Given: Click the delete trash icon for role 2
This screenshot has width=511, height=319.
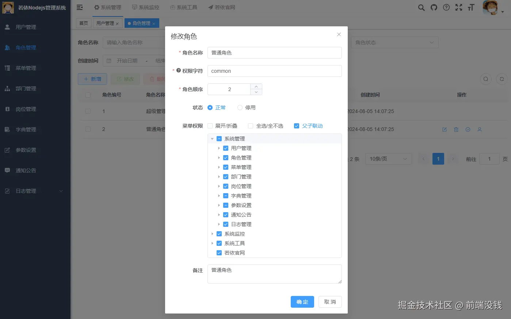Looking at the screenshot, I should pyautogui.click(x=456, y=130).
